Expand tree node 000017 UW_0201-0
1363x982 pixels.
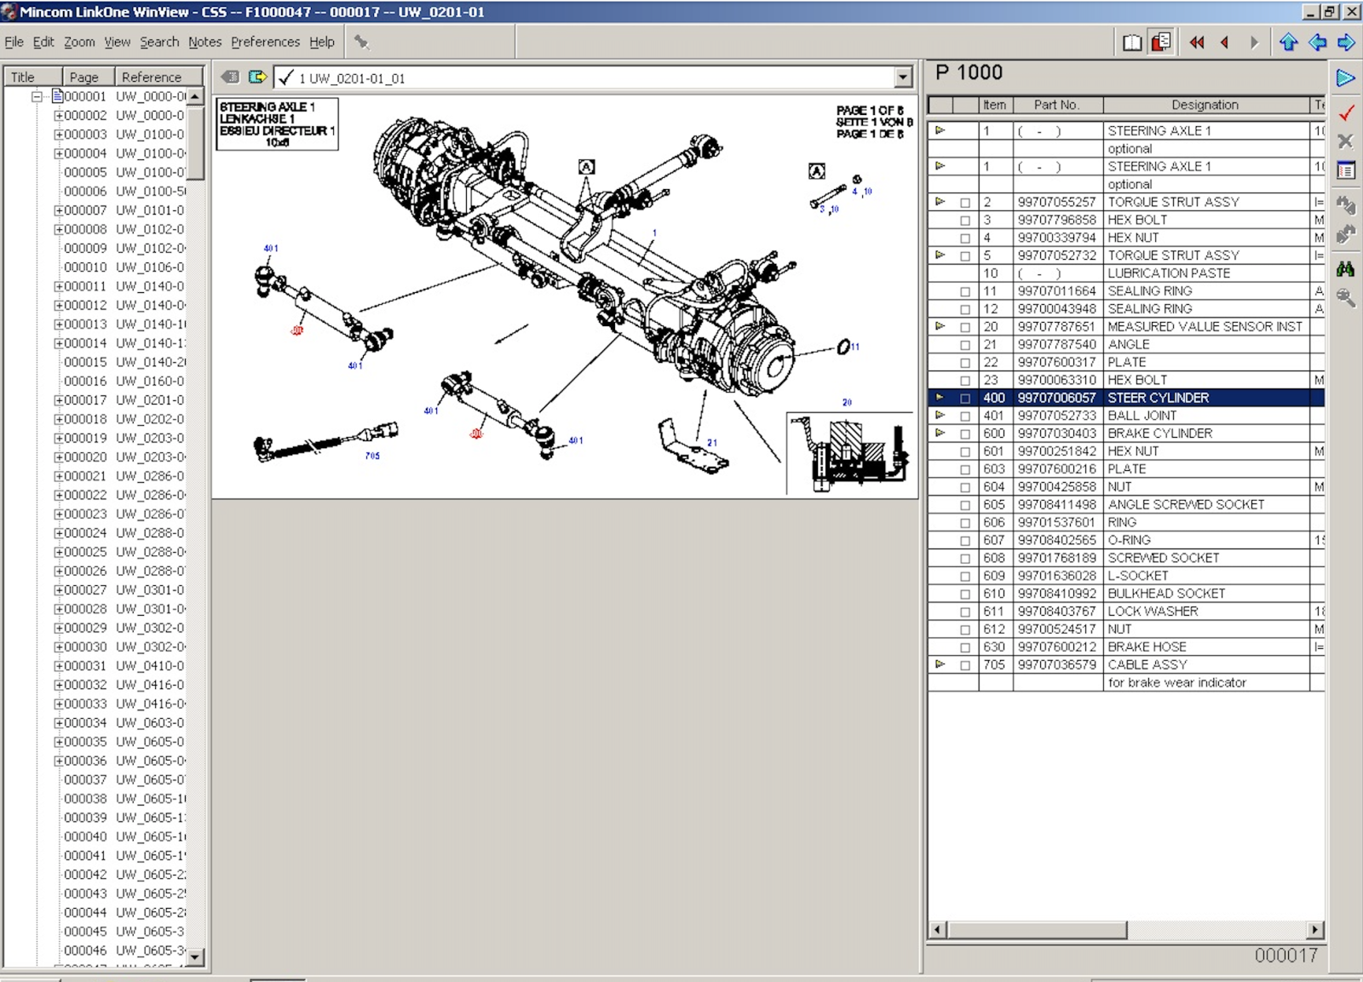point(59,400)
